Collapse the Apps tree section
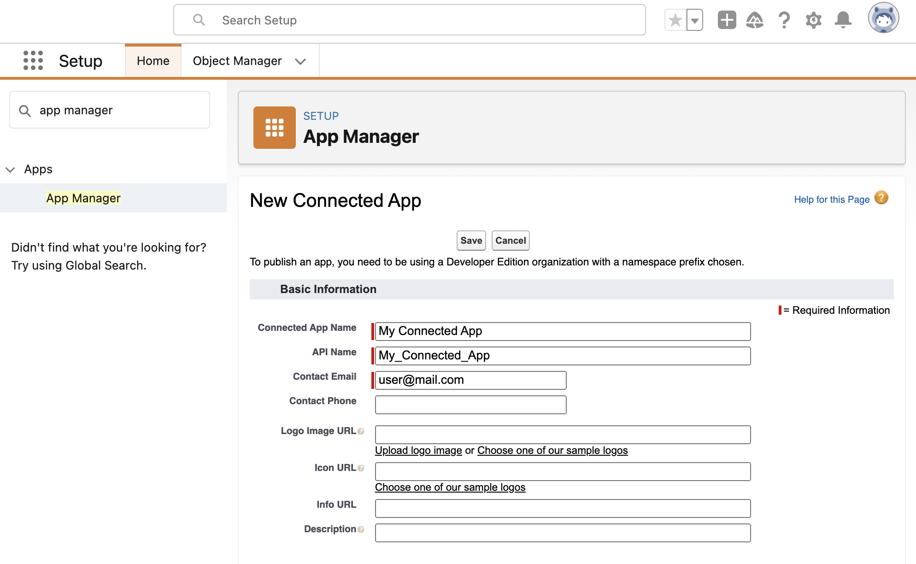 pos(10,170)
